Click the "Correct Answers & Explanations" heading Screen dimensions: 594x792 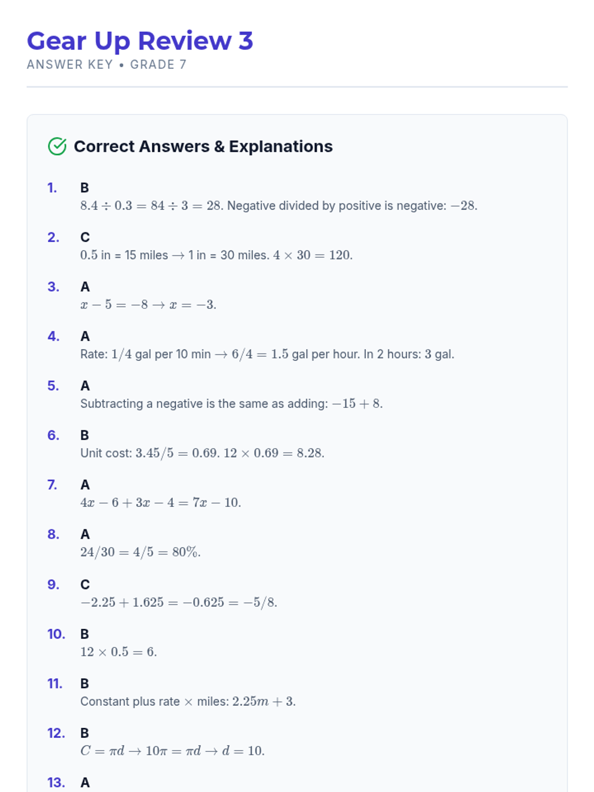203,147
